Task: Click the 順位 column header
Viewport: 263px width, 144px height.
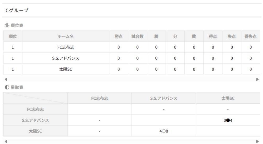Action: point(13,36)
